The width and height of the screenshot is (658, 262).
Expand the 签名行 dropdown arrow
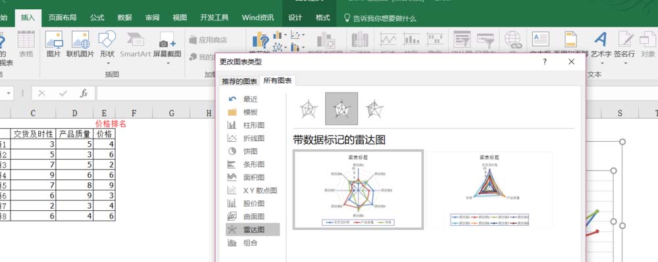pyautogui.click(x=625, y=64)
